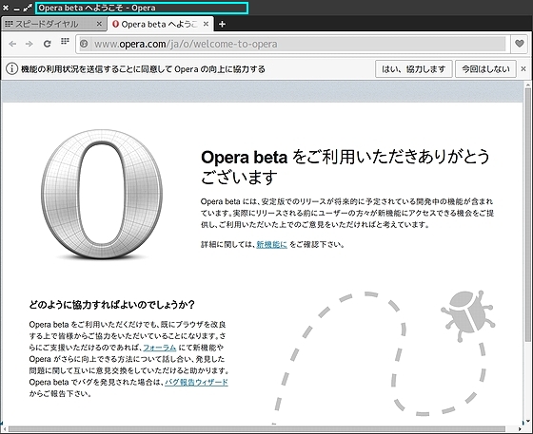This screenshot has width=533, height=434.
Task: Select the Opera beta へようこそ tab
Action: click(x=161, y=24)
